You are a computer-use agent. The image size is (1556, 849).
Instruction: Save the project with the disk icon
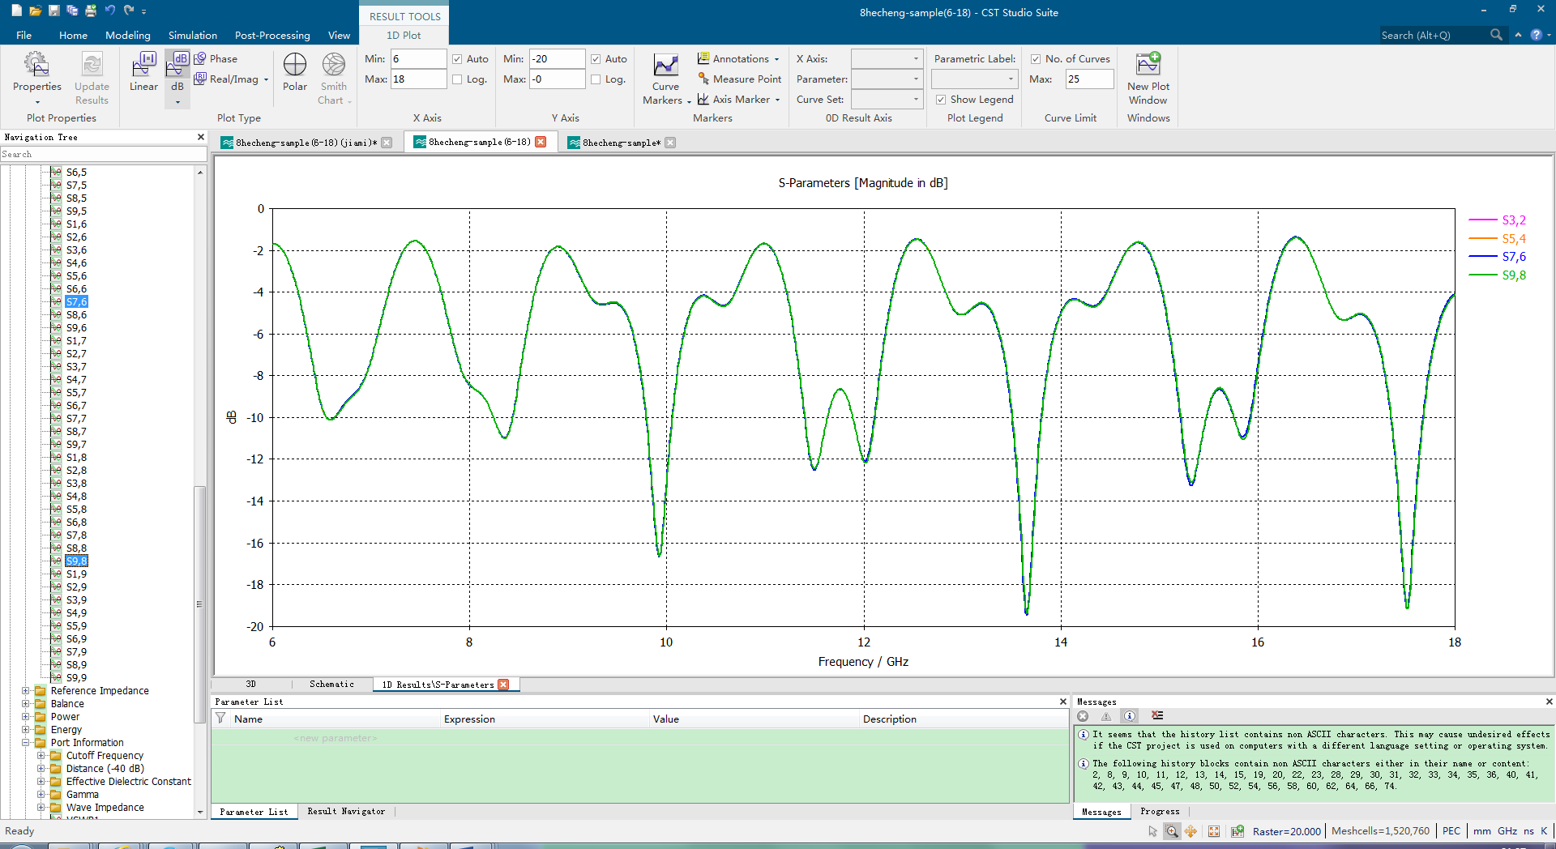[x=53, y=11]
